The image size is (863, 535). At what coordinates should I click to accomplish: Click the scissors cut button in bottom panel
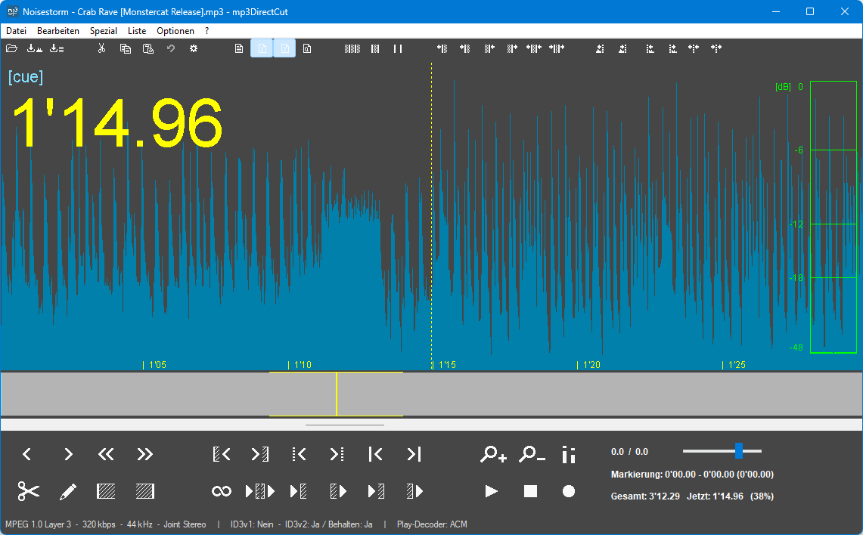pyautogui.click(x=29, y=491)
